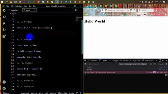Split the editor to the right
Screen dimensions: 168x94
[76, 10]
